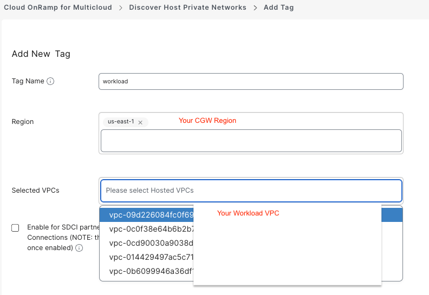Click the Add Tag breadcrumb item
The height and width of the screenshot is (295, 429).
tap(278, 8)
